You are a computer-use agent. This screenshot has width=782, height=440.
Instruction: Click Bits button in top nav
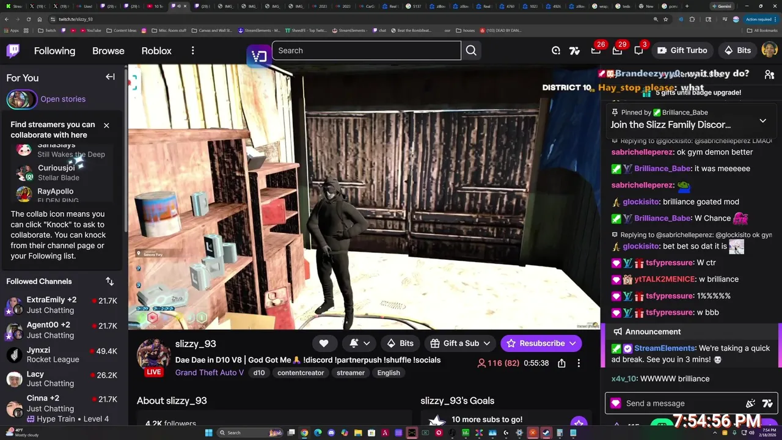(737, 51)
